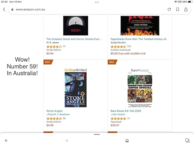Tap the browser back chevron icon

click(x=4, y=9)
